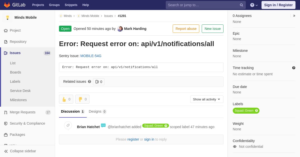This screenshot has width=300, height=157.
Task: Click the help icon on the activity Squad::Green label
Action: [166, 126]
